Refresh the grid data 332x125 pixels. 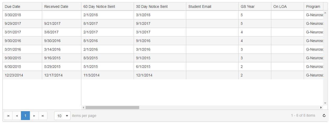pos(324,116)
